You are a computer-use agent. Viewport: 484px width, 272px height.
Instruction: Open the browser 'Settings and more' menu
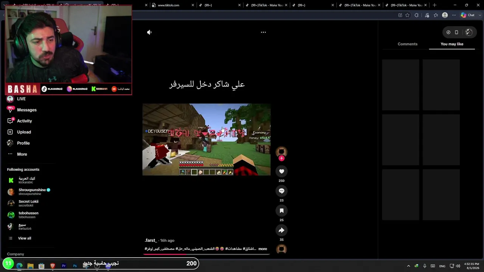tap(454, 15)
